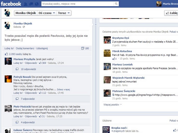178x133 pixels.
Task: Open the notifications globe icon
Action: point(36,4)
